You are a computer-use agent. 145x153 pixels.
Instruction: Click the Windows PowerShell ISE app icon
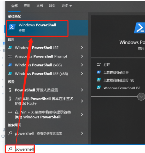click(10, 48)
